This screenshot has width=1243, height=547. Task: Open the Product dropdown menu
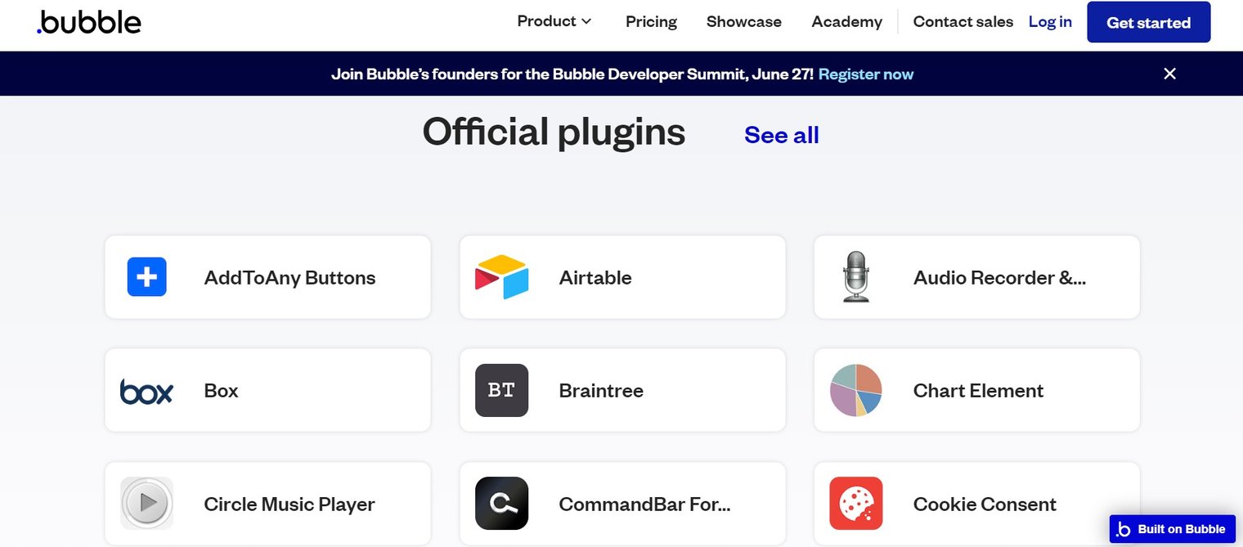click(554, 21)
